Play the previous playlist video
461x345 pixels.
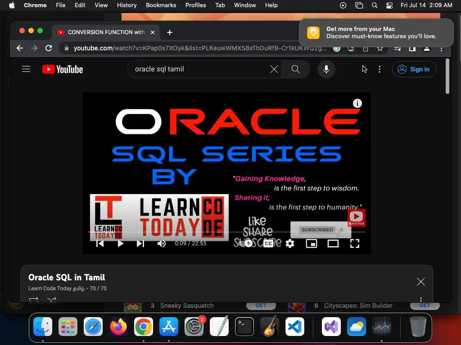(x=100, y=243)
